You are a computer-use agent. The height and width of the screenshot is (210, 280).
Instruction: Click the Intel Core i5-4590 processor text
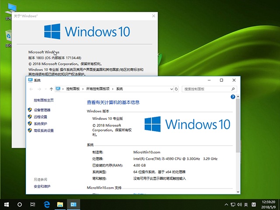pos(175,159)
